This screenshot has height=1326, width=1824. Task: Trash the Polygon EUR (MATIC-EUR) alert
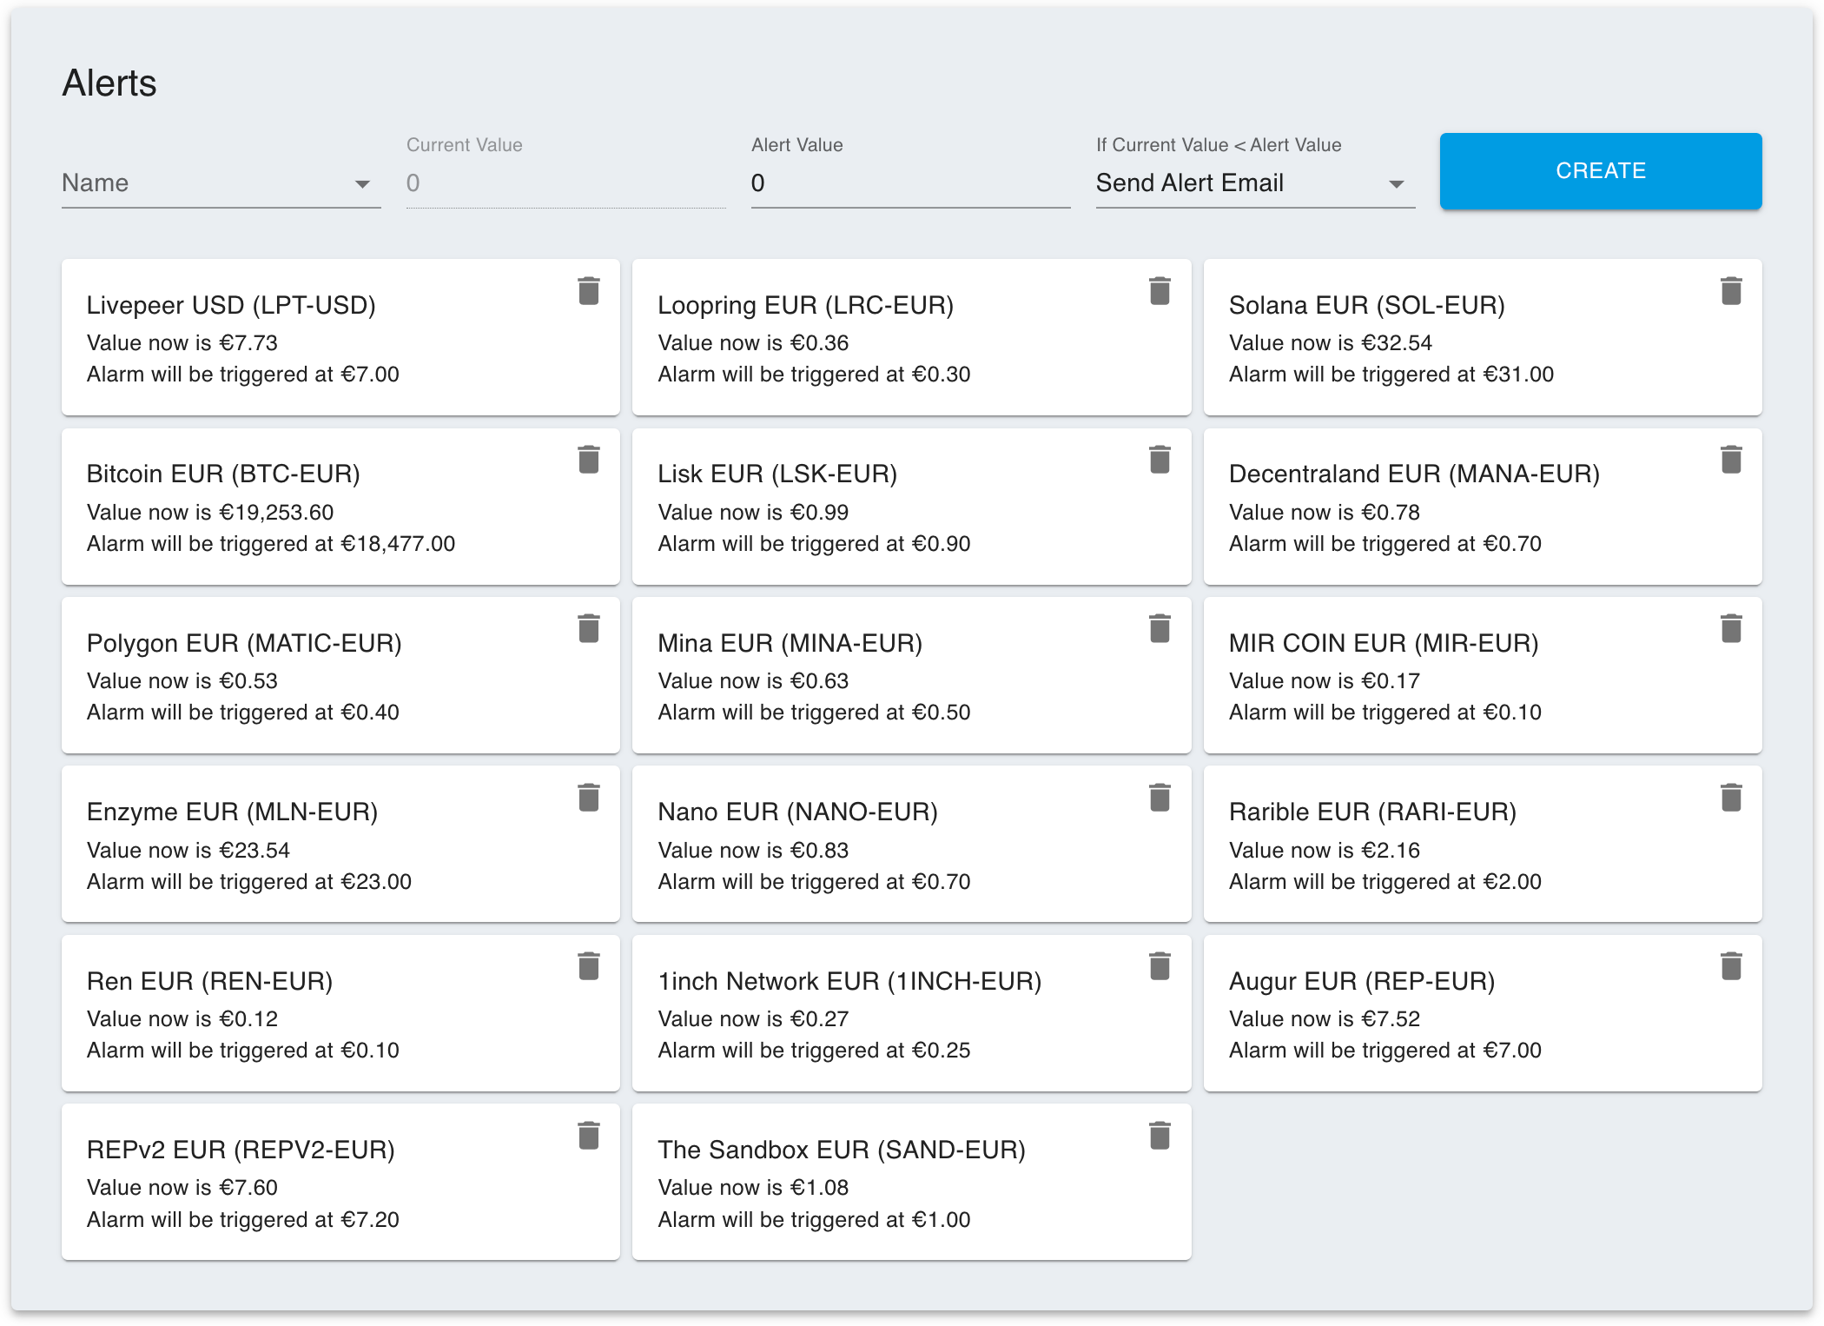(589, 628)
